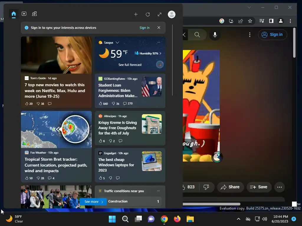Open YouTube settings three-dot menu
Image resolution: width=302 pixels, height=226 pixels.
(x=250, y=35)
